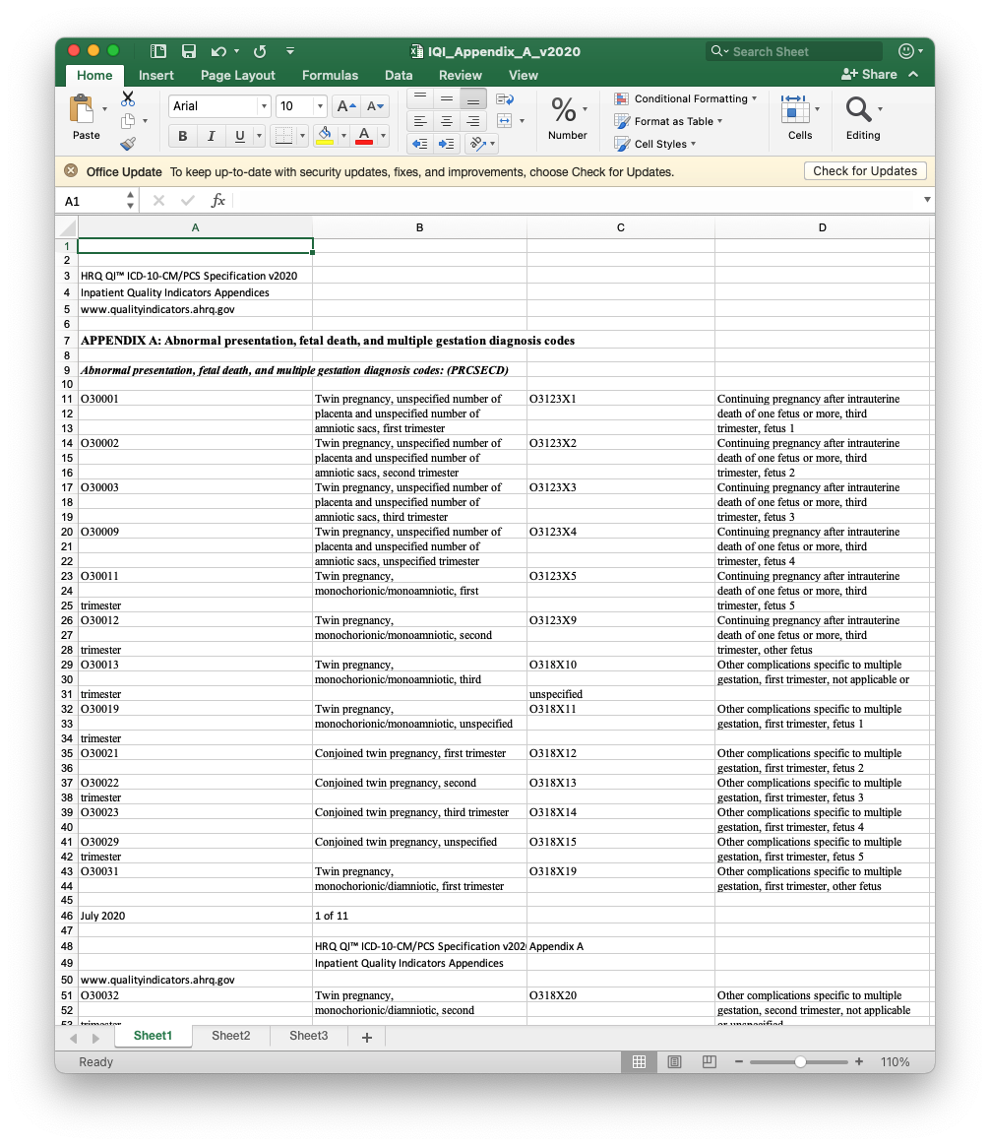Copy selection with the copy icon
This screenshot has height=1146, width=990.
[128, 120]
